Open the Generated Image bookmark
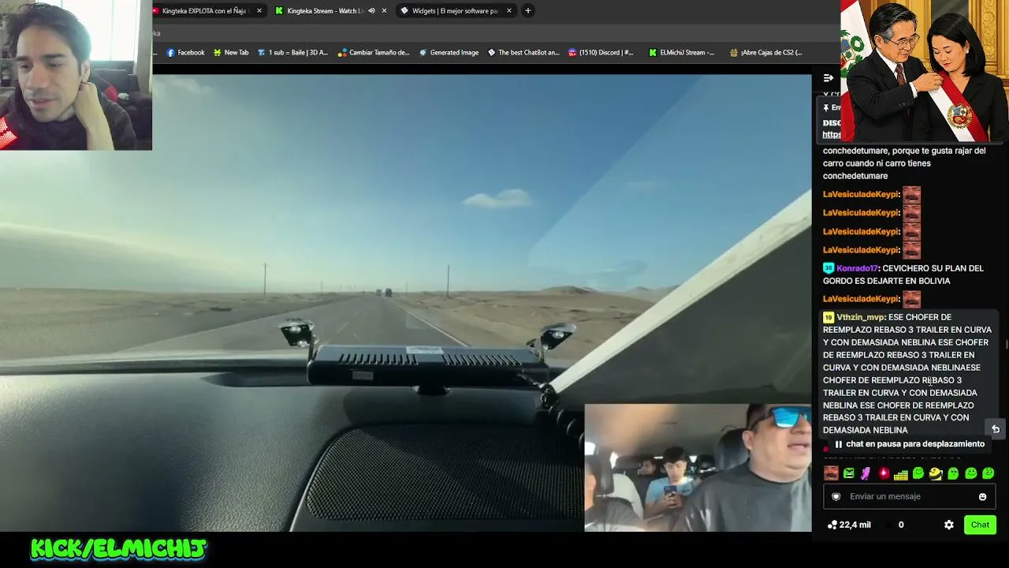1009x568 pixels. [x=449, y=53]
